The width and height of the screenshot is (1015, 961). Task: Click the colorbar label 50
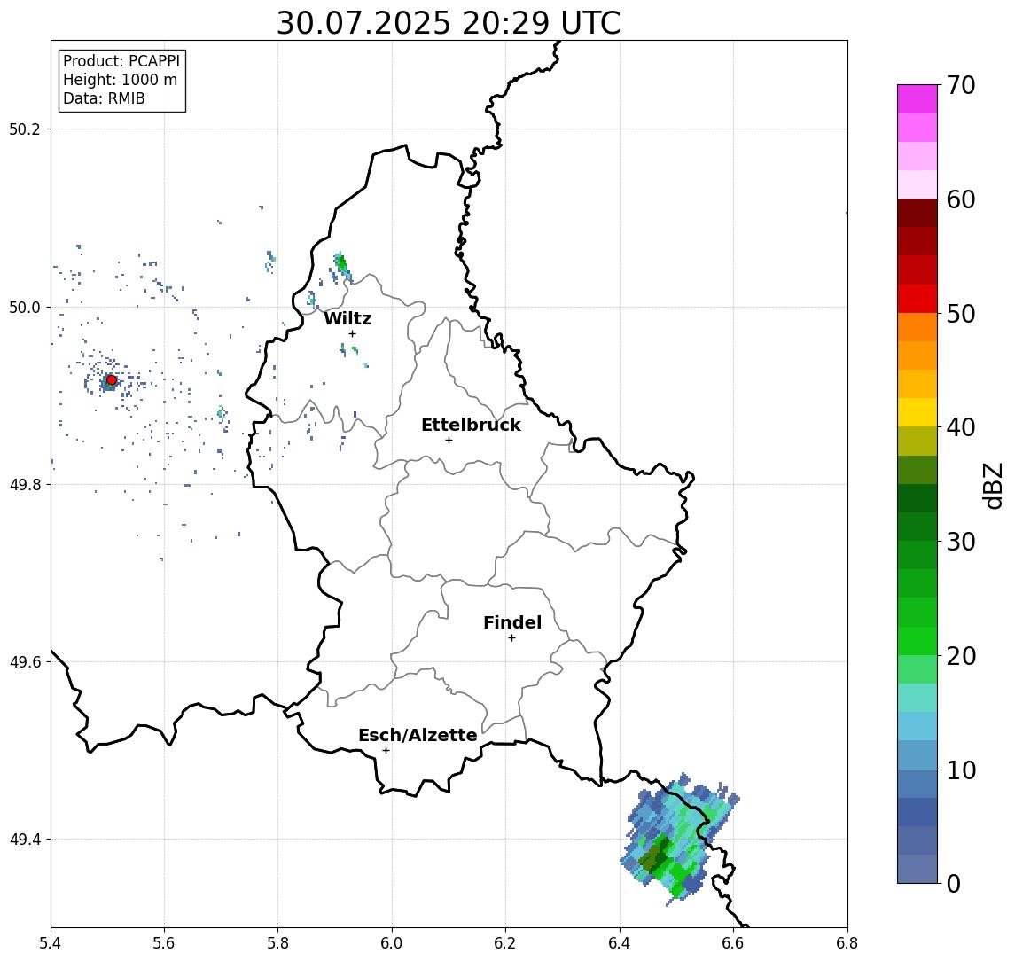960,314
